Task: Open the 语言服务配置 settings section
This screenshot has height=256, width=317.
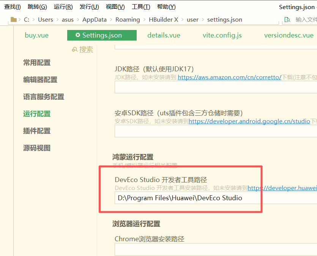Action: click(x=43, y=97)
